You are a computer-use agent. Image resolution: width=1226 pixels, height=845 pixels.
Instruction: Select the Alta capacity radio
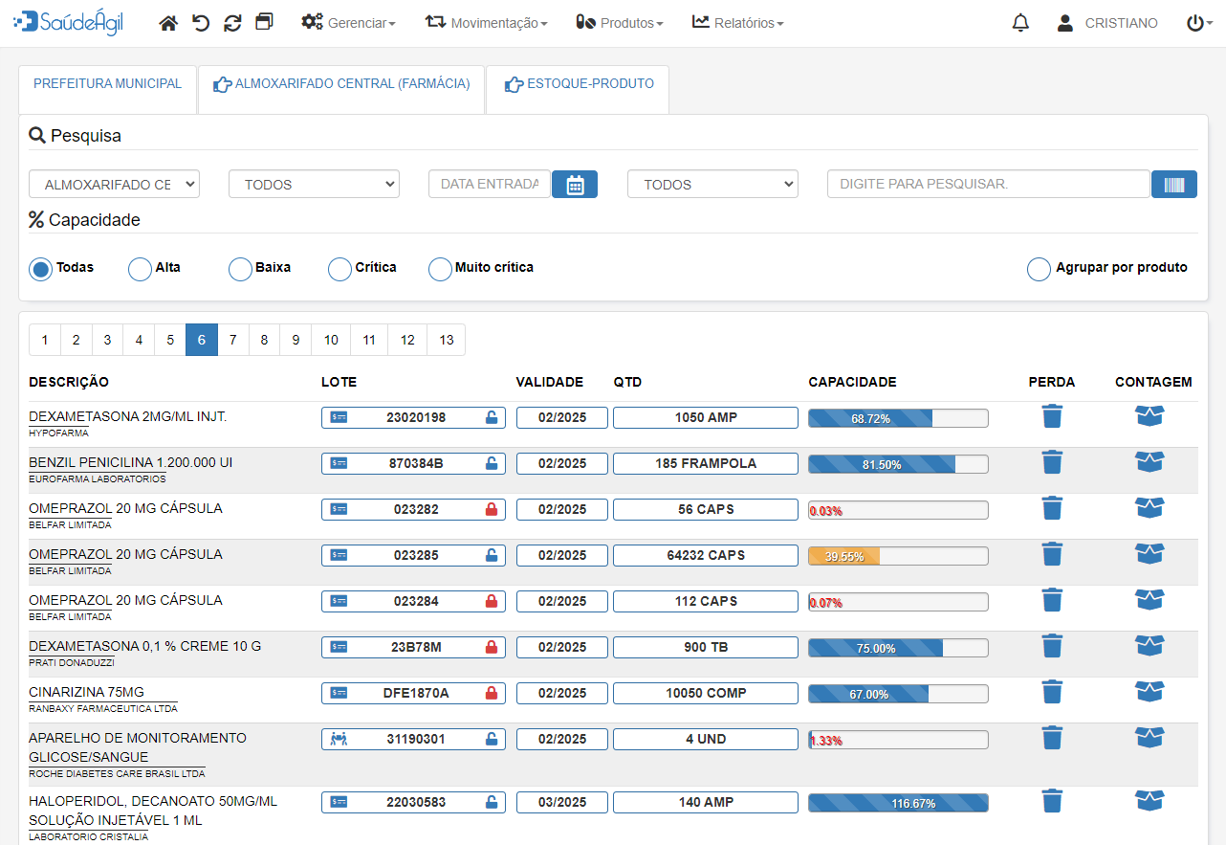point(141,269)
